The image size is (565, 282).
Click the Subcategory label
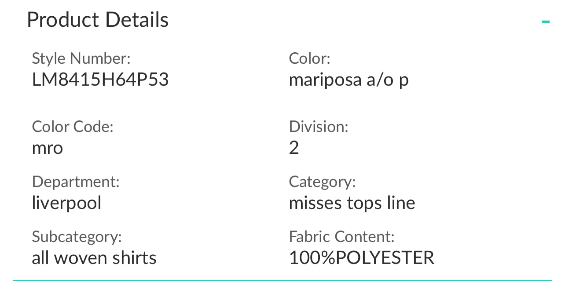77,237
